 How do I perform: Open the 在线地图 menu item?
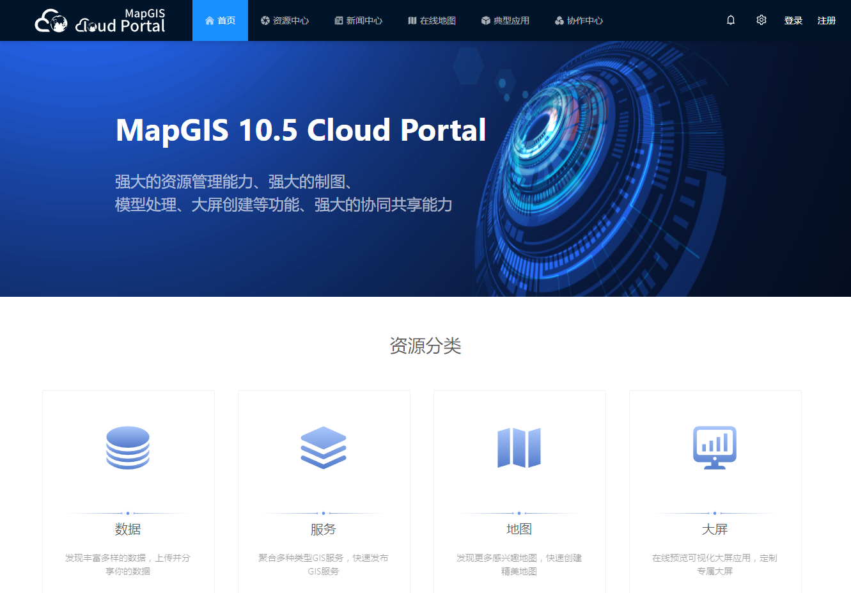[x=432, y=20]
